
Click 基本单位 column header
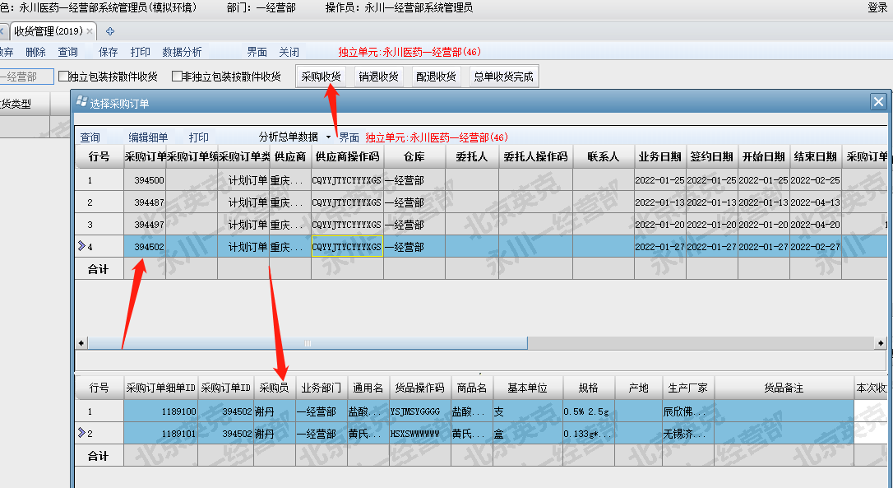coord(528,388)
